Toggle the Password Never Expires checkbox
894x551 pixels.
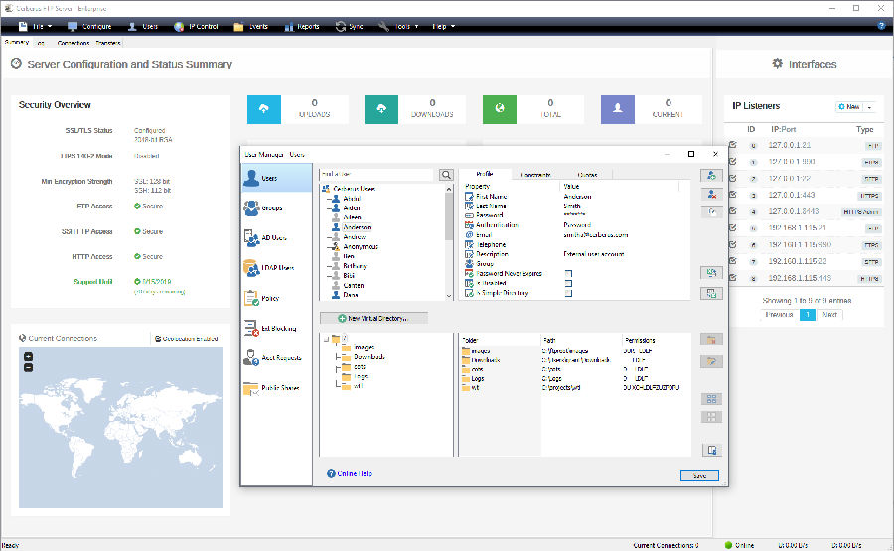[568, 273]
